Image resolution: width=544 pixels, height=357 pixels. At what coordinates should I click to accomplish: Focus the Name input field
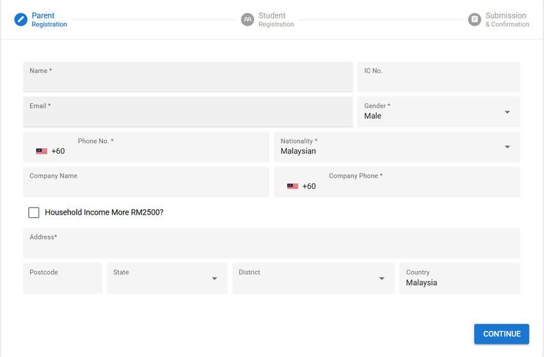coord(188,77)
